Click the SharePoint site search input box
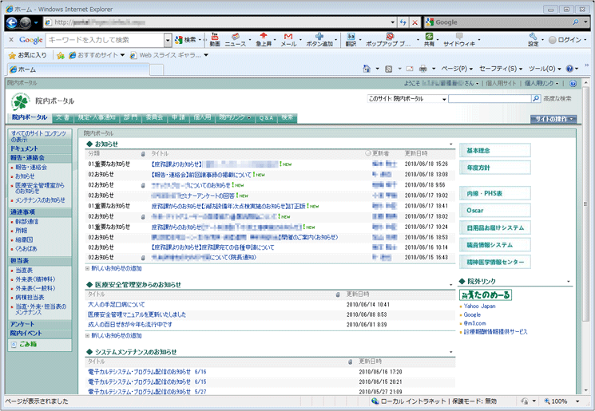Image resolution: width=595 pixels, height=411 pixels. coord(489,99)
